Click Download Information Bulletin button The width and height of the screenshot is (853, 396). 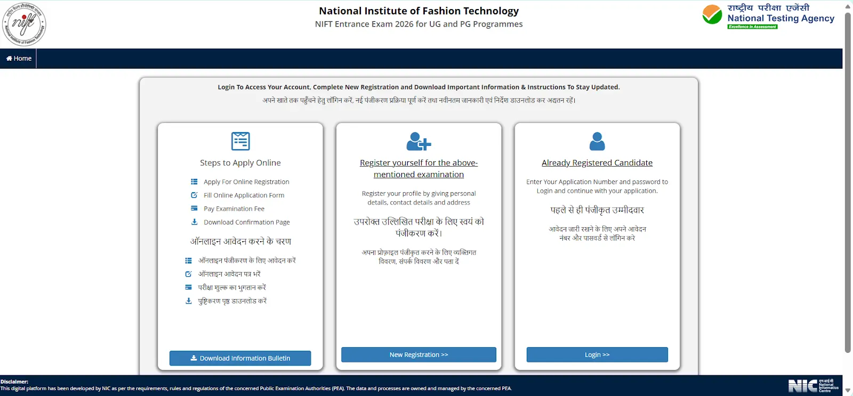coord(240,358)
